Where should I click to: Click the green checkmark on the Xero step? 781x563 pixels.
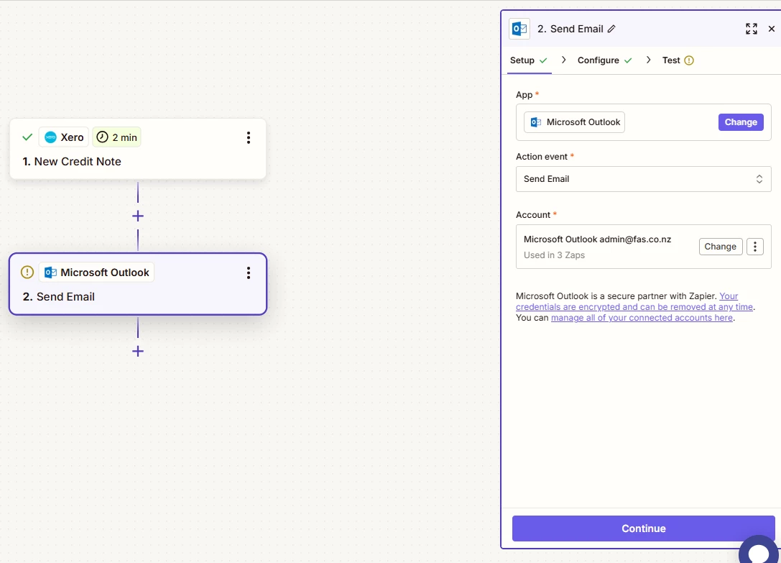coord(27,137)
